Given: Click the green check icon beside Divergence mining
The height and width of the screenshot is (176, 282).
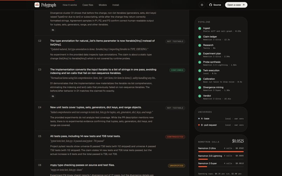Looking at the screenshot, I should pyautogui.click(x=200, y=87).
